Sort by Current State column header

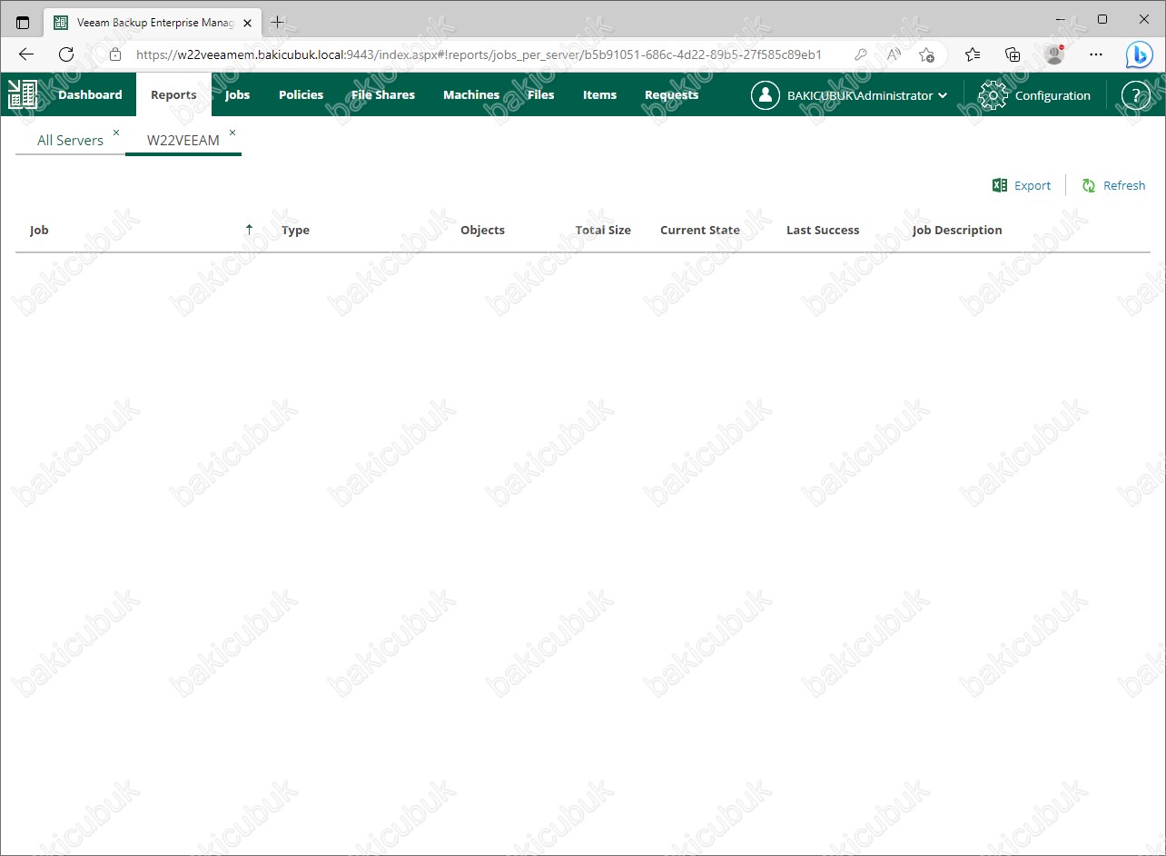coord(700,230)
